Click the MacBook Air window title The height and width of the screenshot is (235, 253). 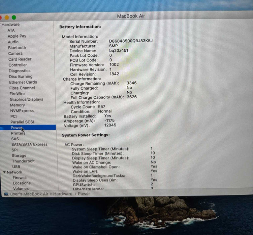(x=131, y=16)
